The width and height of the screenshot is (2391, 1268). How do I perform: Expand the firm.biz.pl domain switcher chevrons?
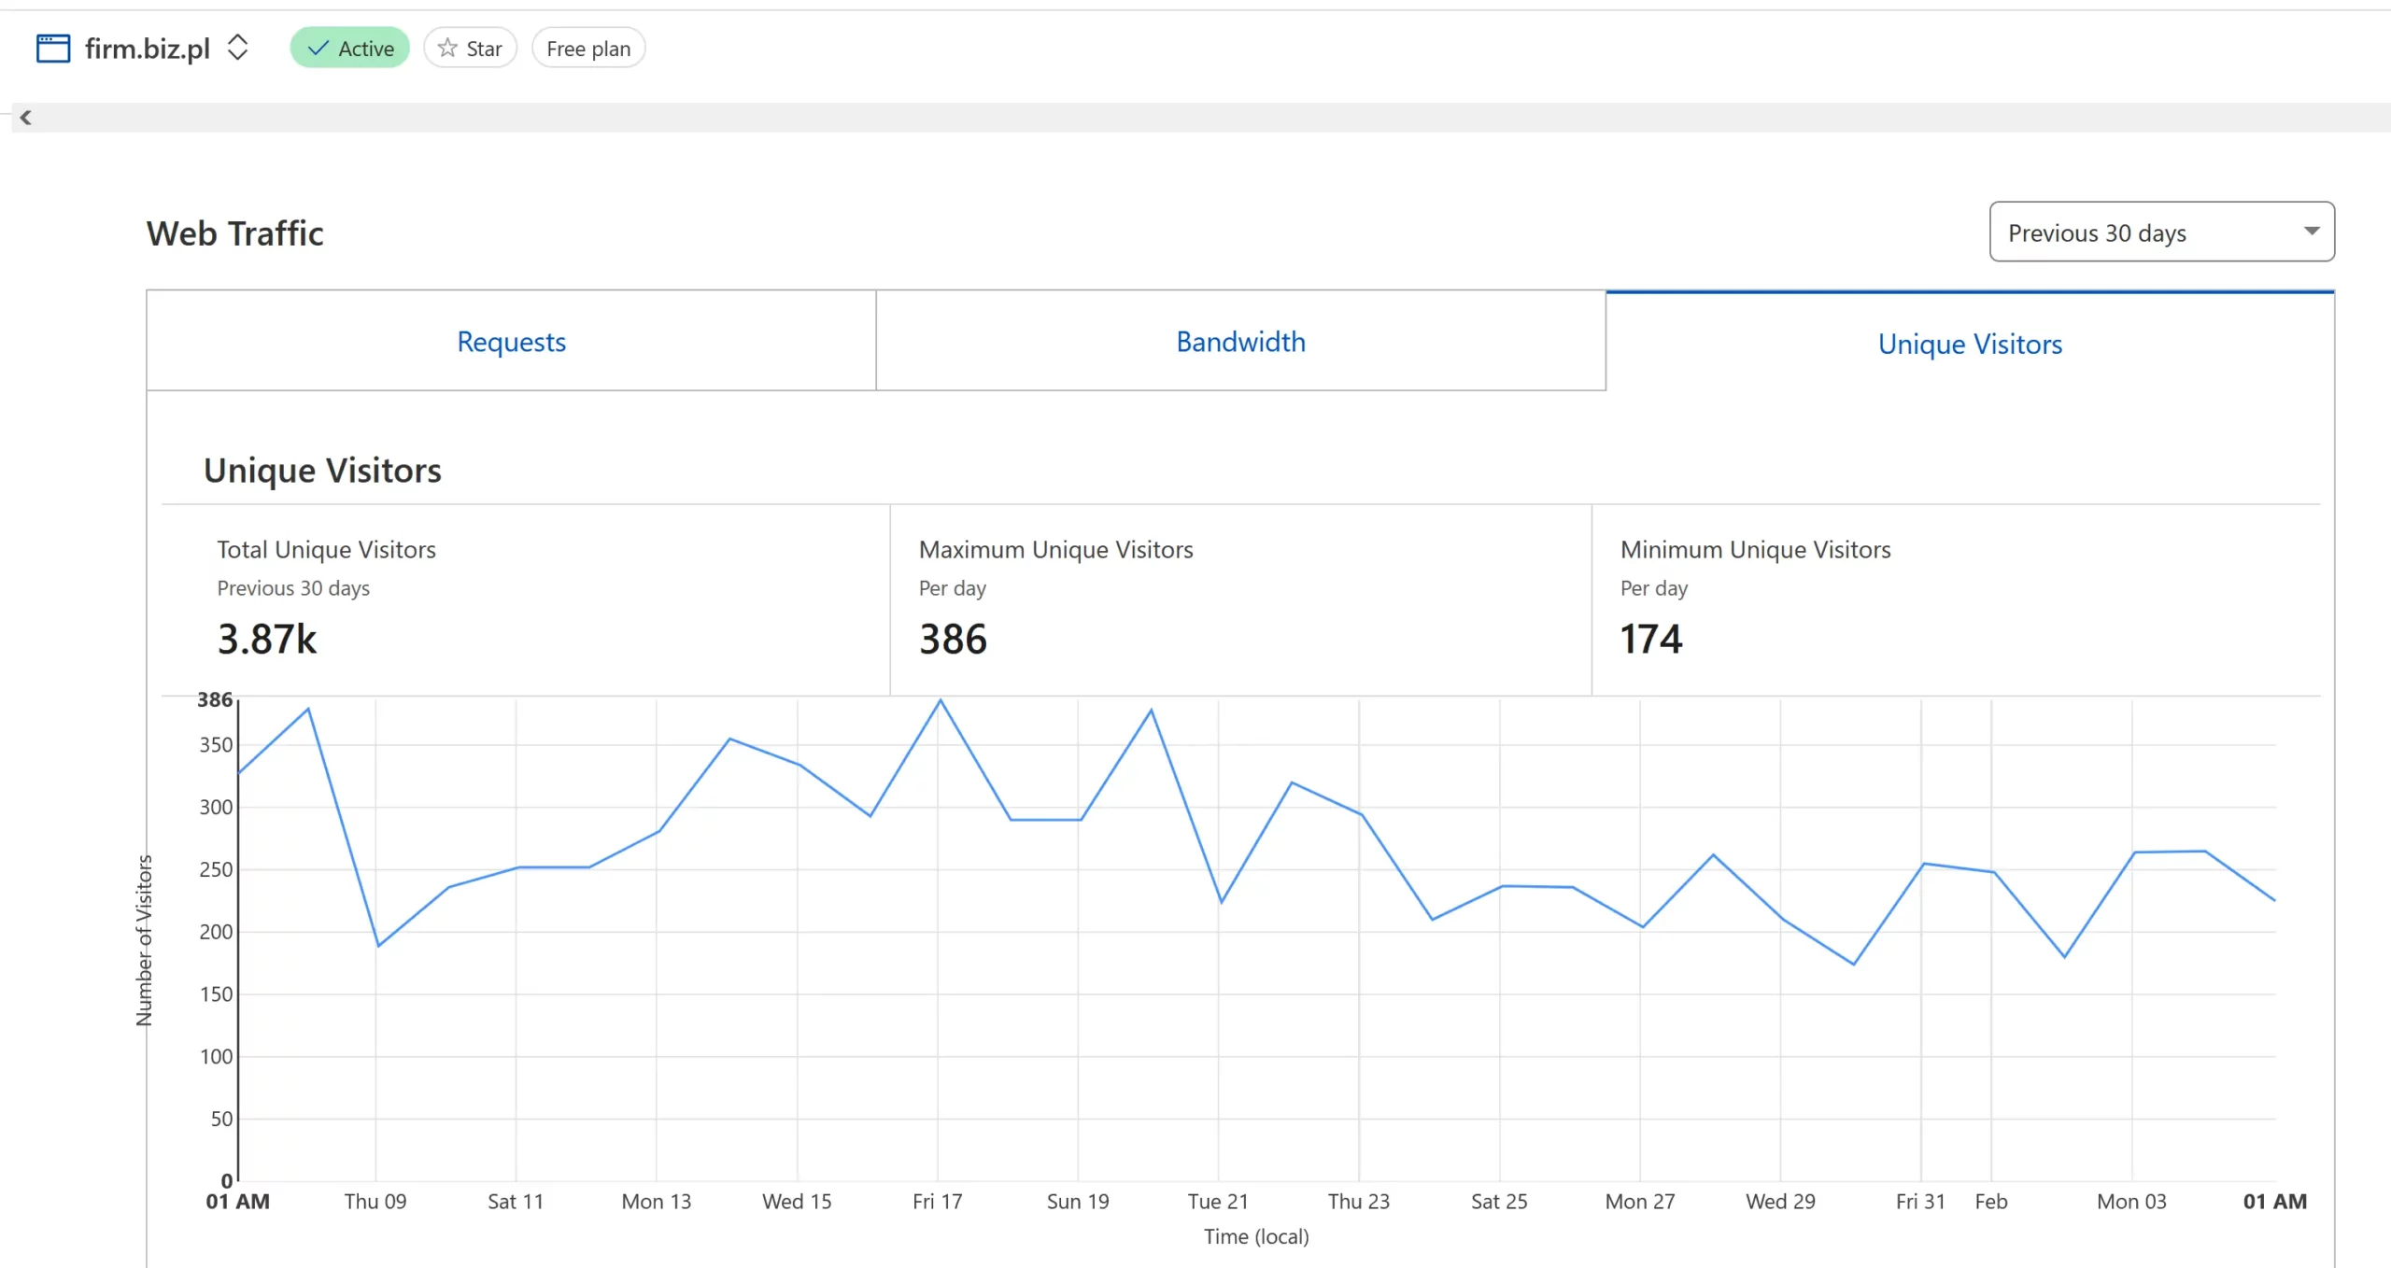[237, 48]
